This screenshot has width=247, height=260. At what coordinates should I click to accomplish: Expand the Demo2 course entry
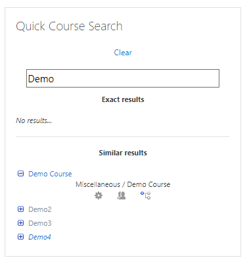point(20,209)
